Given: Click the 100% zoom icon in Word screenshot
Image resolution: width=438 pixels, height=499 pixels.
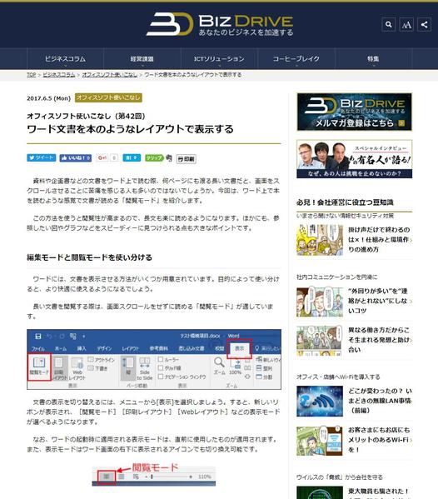Looking at the screenshot, I should coord(236,367).
